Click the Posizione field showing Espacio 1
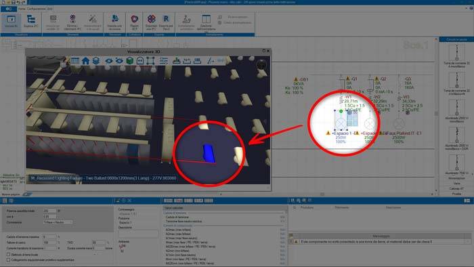Image resolution: width=474 pixels, height=267 pixels. [x=138, y=222]
